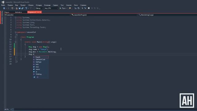Viewport: 197px width, 111px height.
Task: Open the Debug configuration dropdown
Action: click(x=39, y=8)
